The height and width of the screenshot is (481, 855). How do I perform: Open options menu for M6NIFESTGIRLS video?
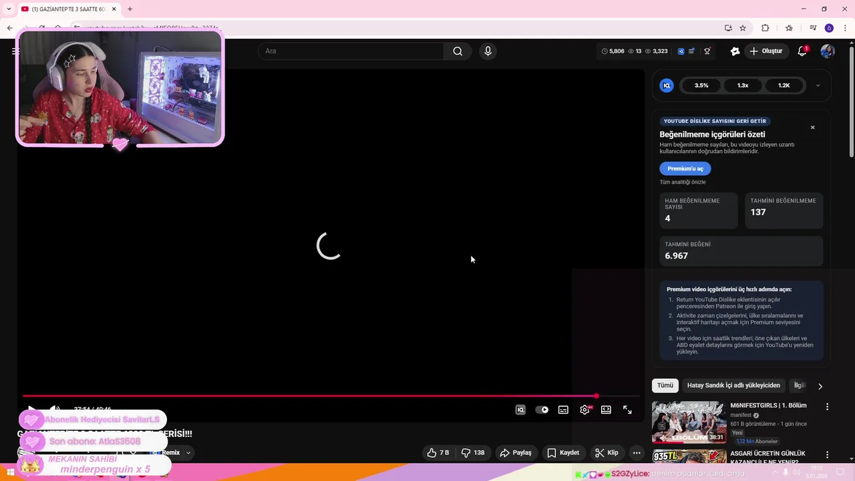tap(827, 407)
